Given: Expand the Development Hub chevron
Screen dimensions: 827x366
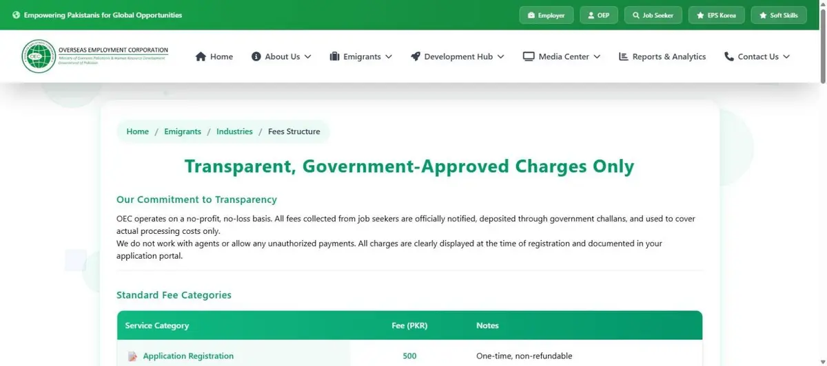Looking at the screenshot, I should [x=500, y=57].
